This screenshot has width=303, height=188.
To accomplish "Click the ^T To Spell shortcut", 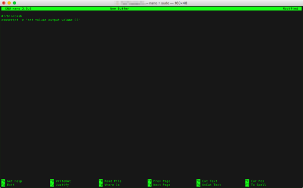I will [x=256, y=184].
